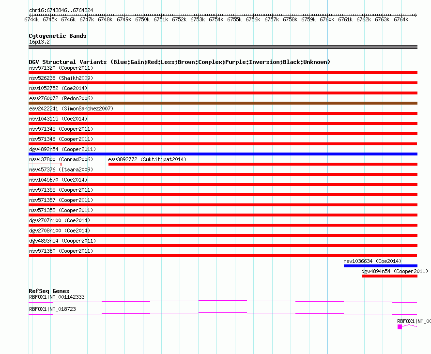Select the dgv4892n54 (Cooper2011) label
This screenshot has height=354, width=431.
(x=62, y=149)
